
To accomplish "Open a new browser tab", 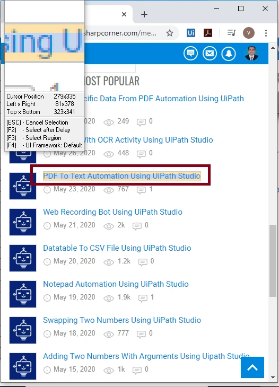I will coord(144,14).
